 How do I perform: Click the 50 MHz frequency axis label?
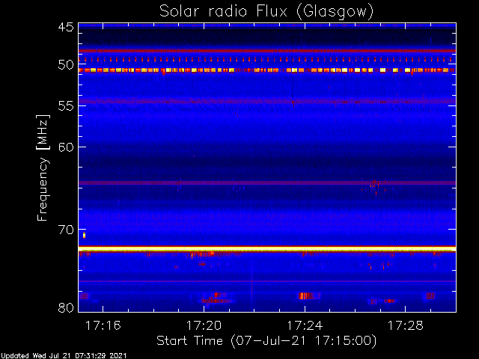(66, 64)
